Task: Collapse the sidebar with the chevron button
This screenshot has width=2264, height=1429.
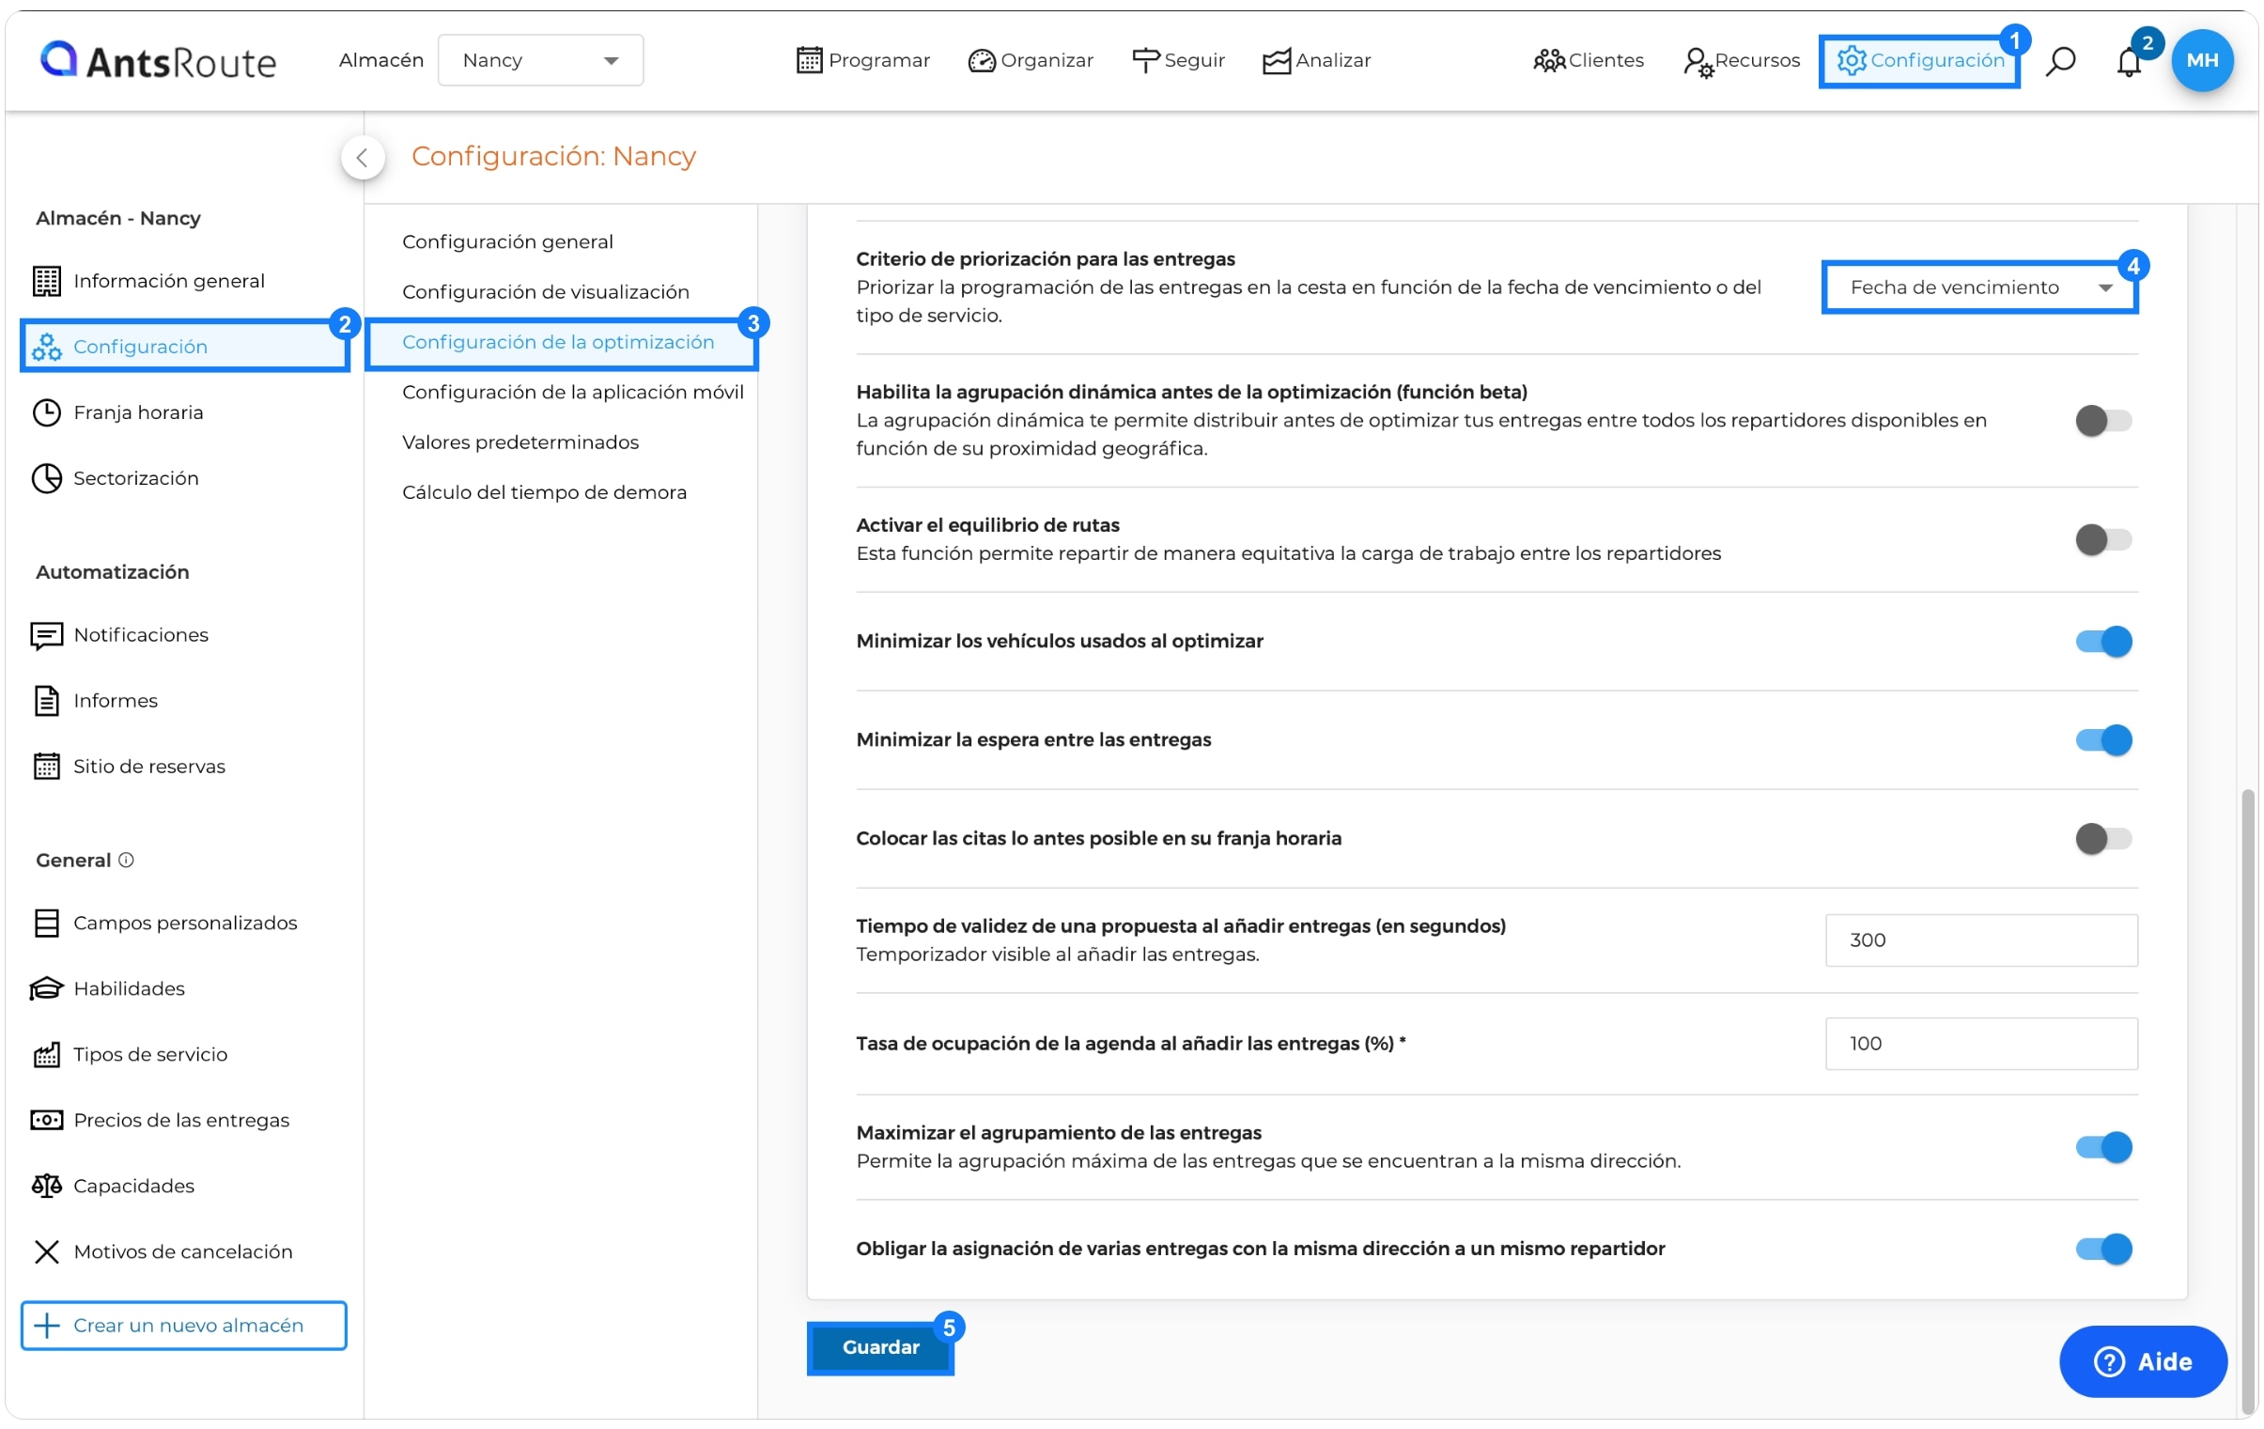Action: [x=363, y=157]
